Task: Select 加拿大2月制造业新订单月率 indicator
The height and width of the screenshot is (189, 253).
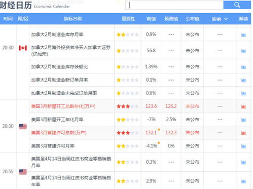Action: click(59, 80)
